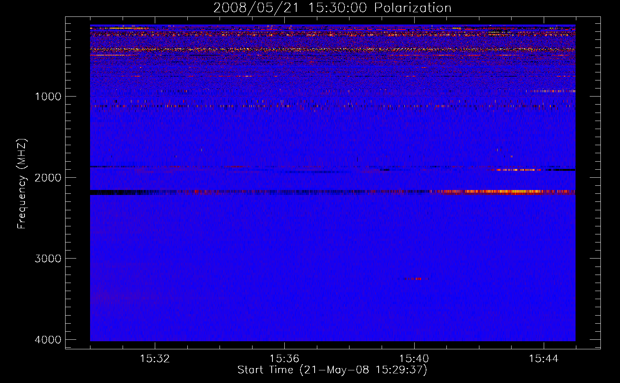The width and height of the screenshot is (620, 383).
Task: Click the plot title '2008/05/21 15:30:00 Polarization'
Action: (x=332, y=8)
